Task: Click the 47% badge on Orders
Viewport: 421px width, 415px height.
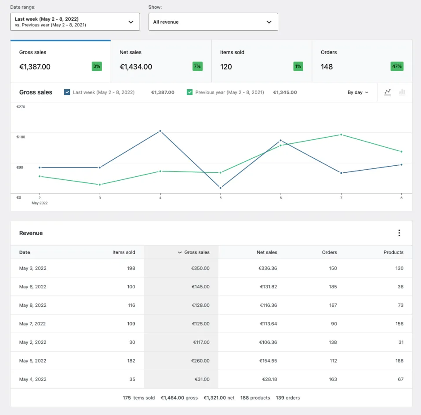Action: 397,66
